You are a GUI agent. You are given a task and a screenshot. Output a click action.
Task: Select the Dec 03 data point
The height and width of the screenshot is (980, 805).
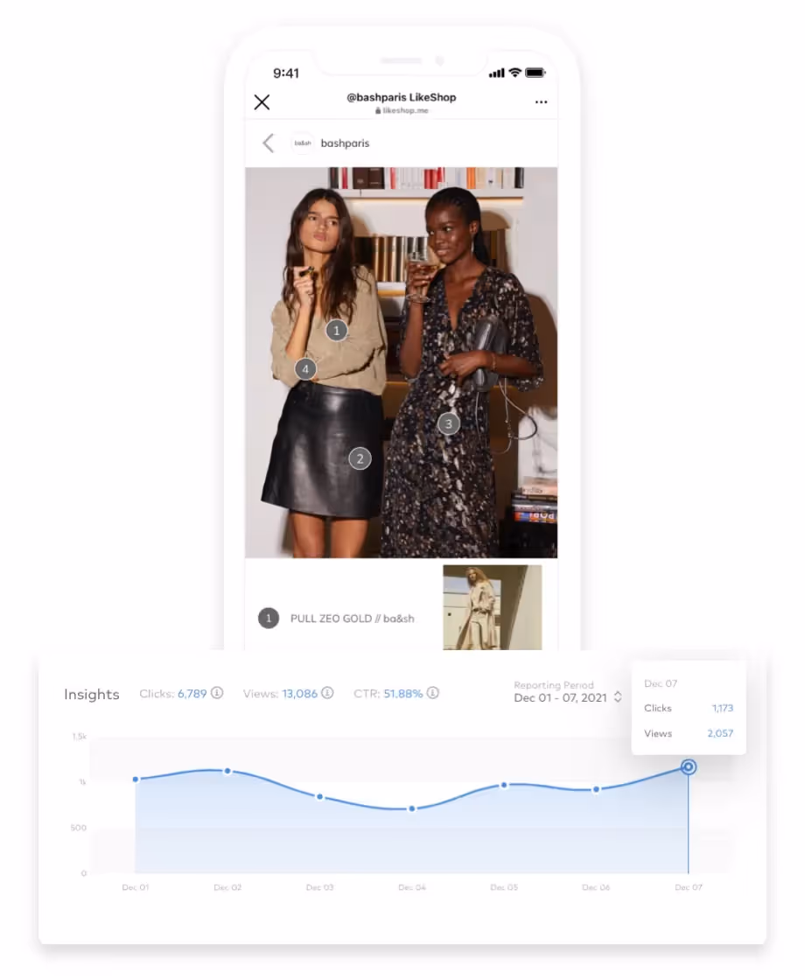[x=320, y=797]
